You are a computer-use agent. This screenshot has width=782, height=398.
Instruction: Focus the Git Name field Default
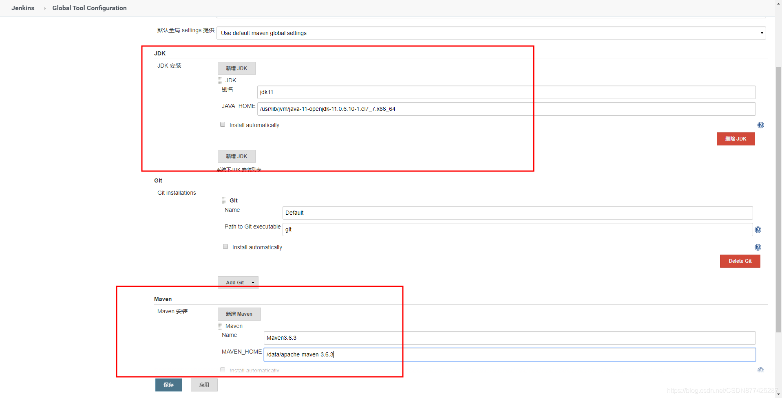coord(517,213)
